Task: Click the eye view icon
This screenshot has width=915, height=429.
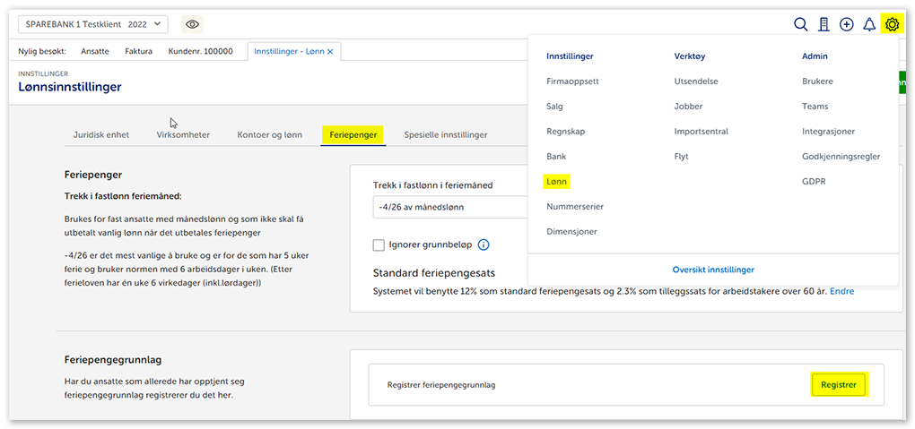Action: [192, 24]
